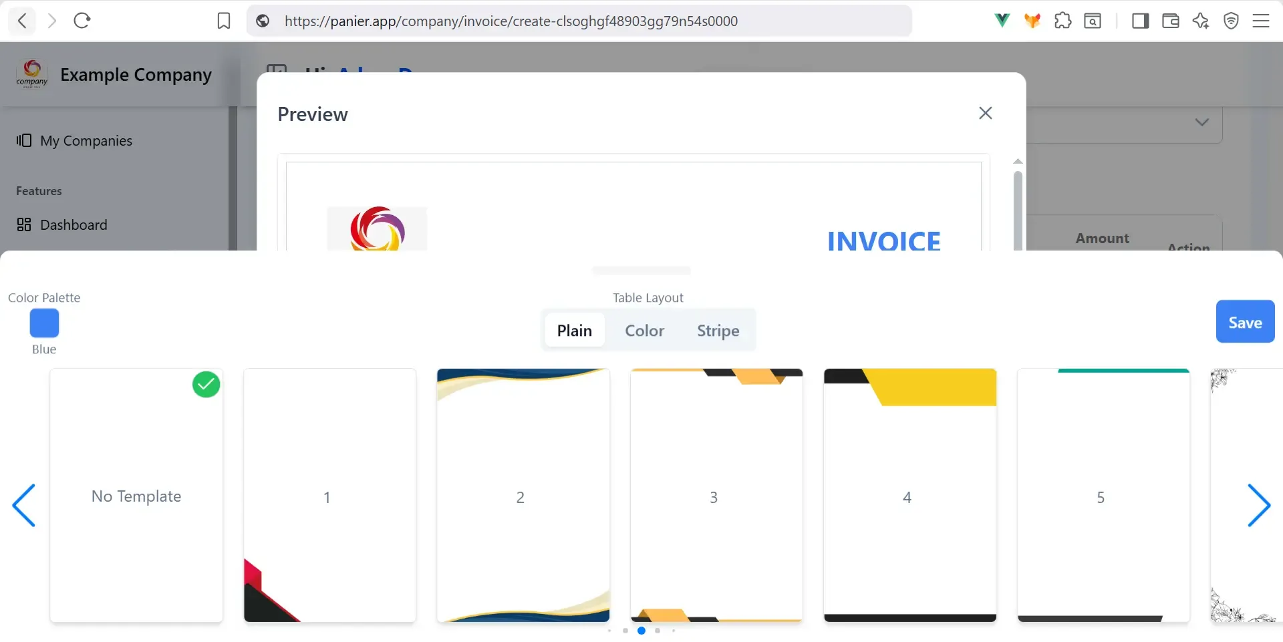Open the green V extension icon
The width and height of the screenshot is (1283, 642).
pos(1002,21)
